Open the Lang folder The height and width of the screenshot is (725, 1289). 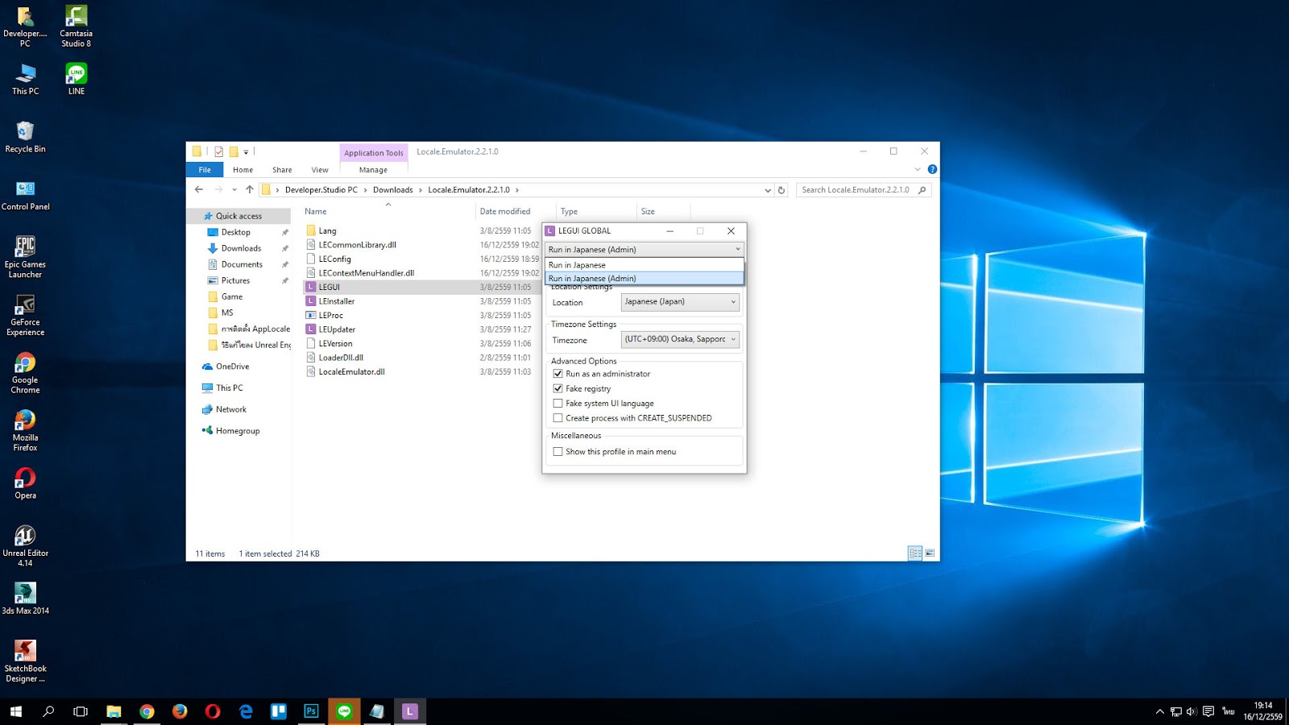pos(325,230)
